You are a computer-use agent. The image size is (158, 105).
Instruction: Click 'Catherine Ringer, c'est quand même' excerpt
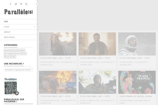[135, 102]
